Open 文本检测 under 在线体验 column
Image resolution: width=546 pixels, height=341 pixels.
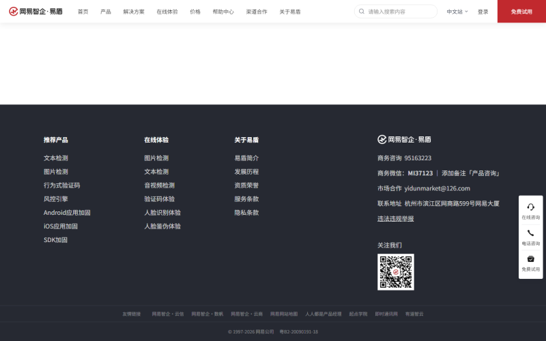pyautogui.click(x=156, y=172)
